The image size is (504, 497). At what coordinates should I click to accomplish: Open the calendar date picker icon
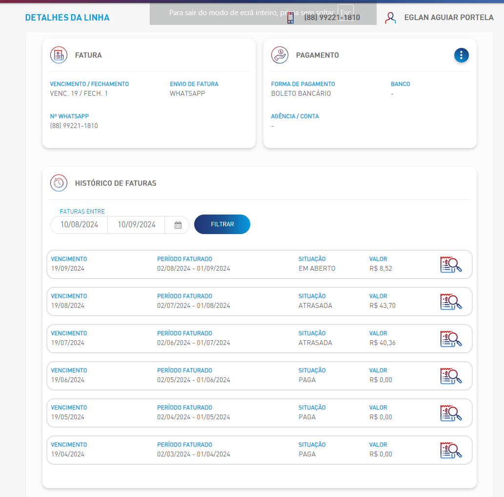178,225
